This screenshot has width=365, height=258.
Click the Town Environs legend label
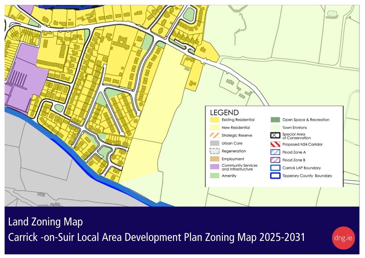[x=294, y=128]
